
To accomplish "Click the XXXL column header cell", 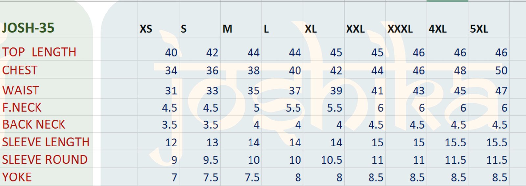I will pyautogui.click(x=400, y=29).
